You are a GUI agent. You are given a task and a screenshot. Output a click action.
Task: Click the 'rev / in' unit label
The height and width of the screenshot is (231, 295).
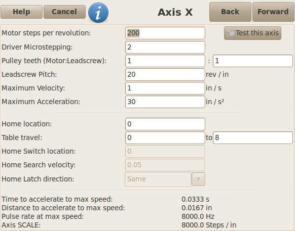click(217, 74)
